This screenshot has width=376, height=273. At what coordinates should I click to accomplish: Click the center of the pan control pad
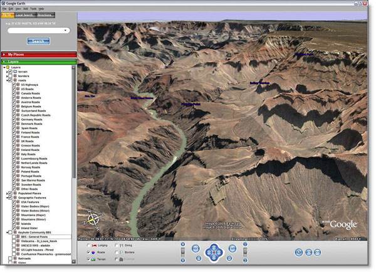point(214,252)
